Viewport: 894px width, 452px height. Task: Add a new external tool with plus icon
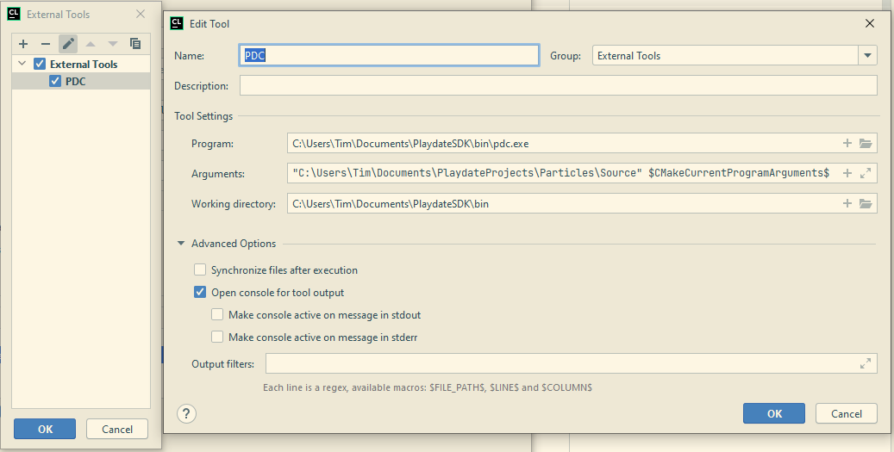(x=23, y=44)
